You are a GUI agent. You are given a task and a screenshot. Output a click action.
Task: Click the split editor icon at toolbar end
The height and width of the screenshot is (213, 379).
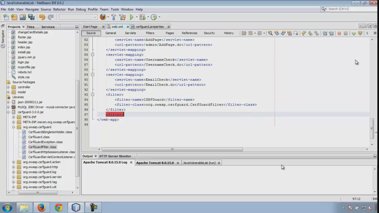tap(375, 33)
